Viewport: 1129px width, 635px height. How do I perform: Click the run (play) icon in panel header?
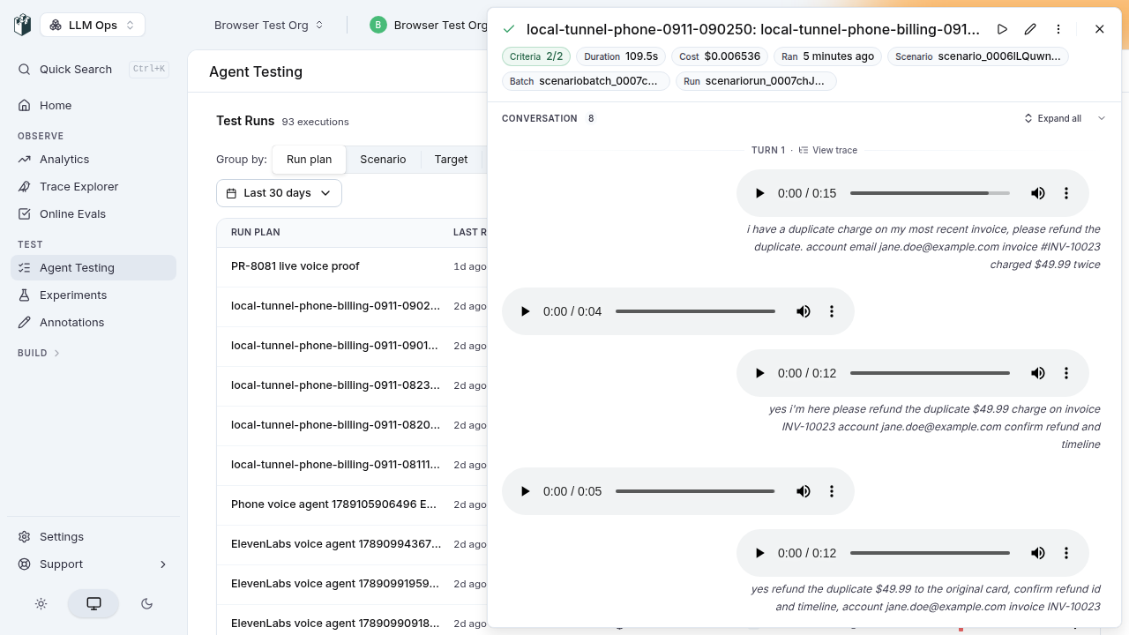coord(1002,29)
